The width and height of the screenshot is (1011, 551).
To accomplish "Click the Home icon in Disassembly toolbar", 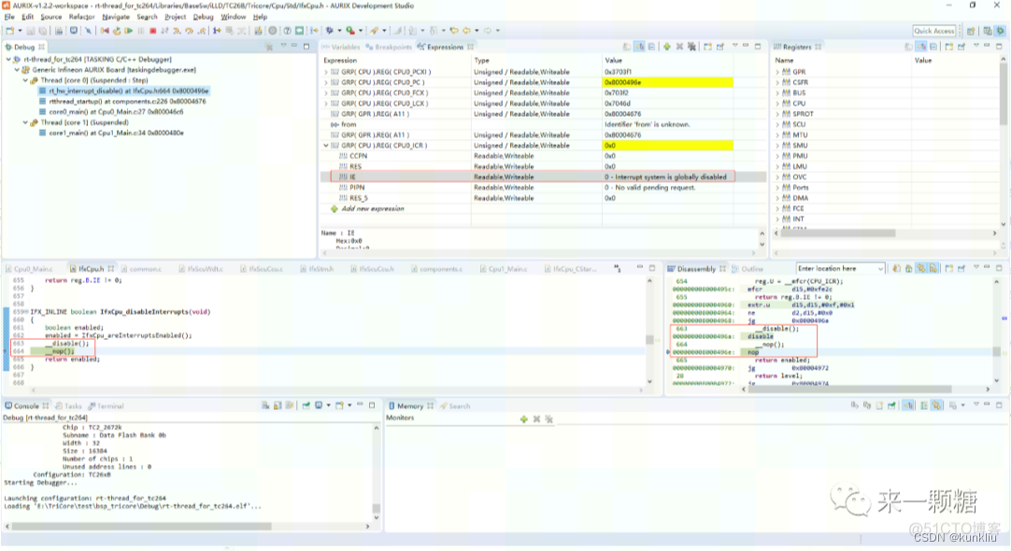I will [908, 268].
